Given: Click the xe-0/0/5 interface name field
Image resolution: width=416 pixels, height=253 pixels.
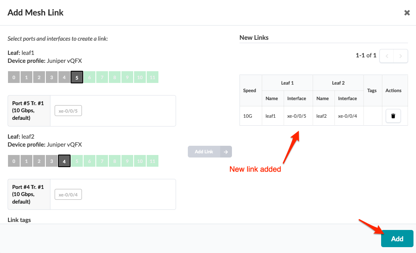Looking at the screenshot, I should point(68,111).
